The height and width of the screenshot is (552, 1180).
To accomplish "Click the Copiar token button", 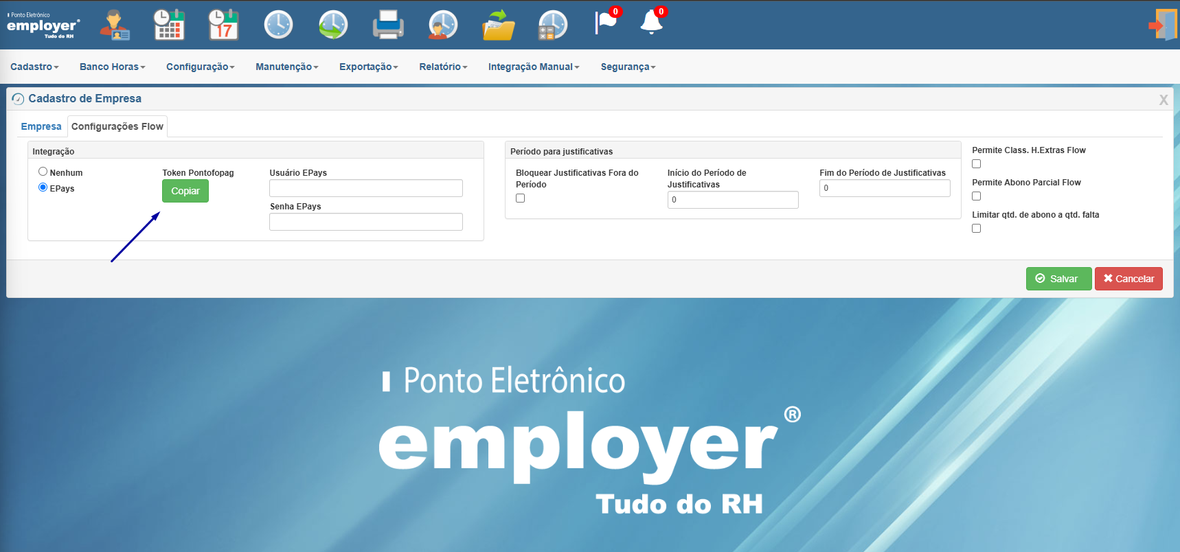I will click(x=185, y=191).
